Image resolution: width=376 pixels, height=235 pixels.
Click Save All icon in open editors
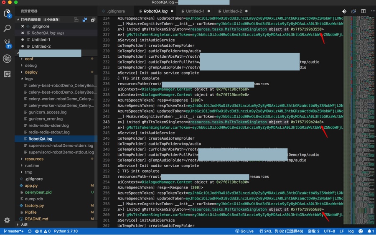tap(85, 20)
